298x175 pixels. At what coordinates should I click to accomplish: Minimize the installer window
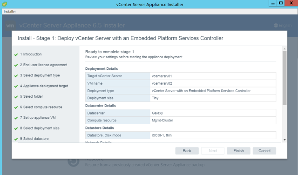(x=273, y=3)
